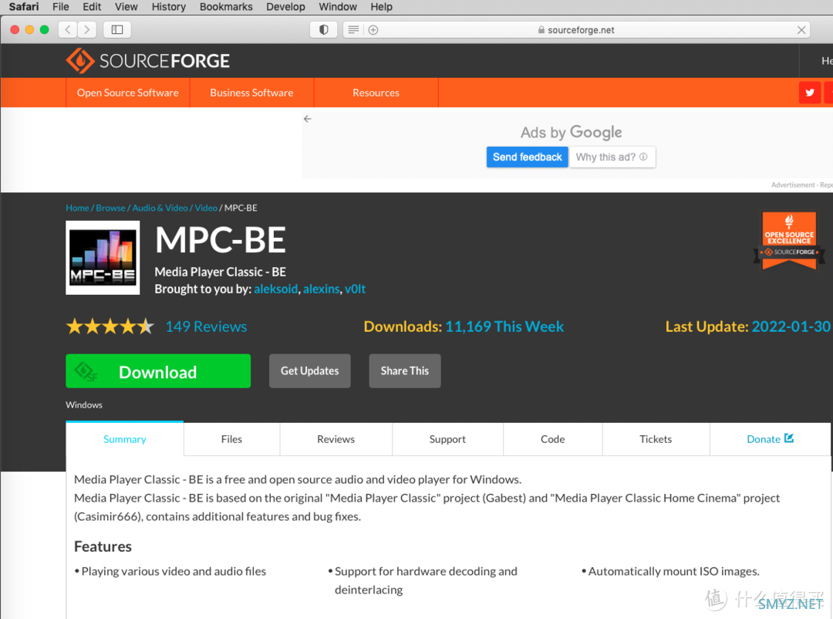The width and height of the screenshot is (833, 619).
Task: Click the 11,169 This Week downloads text
Action: coord(504,326)
